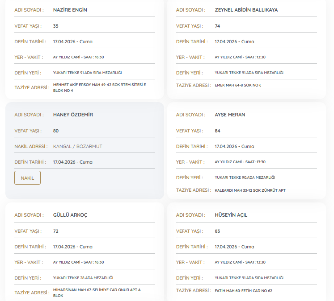Click the name AYŞE MERAN
The height and width of the screenshot is (301, 334).
[x=230, y=115]
